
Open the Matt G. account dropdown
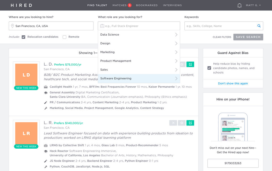tap(253, 5)
